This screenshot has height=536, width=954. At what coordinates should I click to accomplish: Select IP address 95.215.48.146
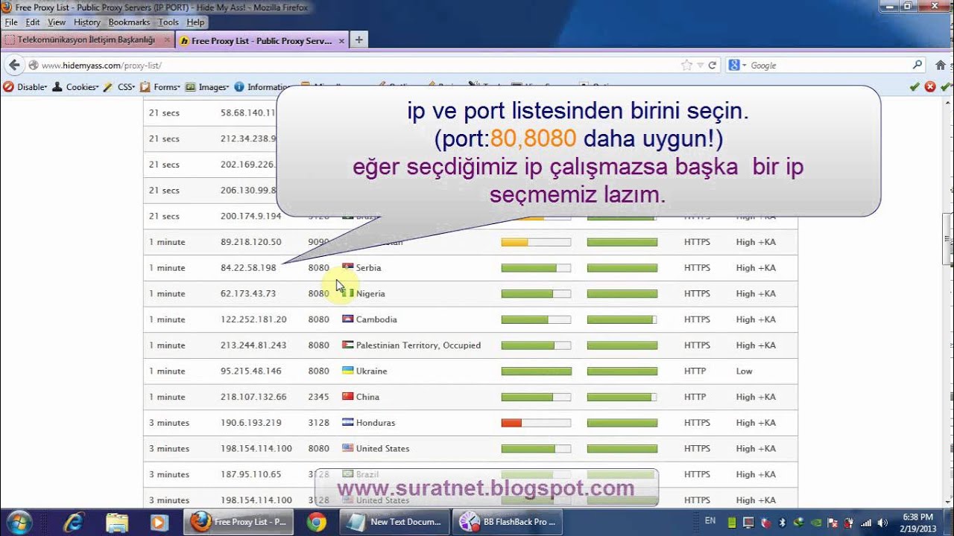pos(251,371)
